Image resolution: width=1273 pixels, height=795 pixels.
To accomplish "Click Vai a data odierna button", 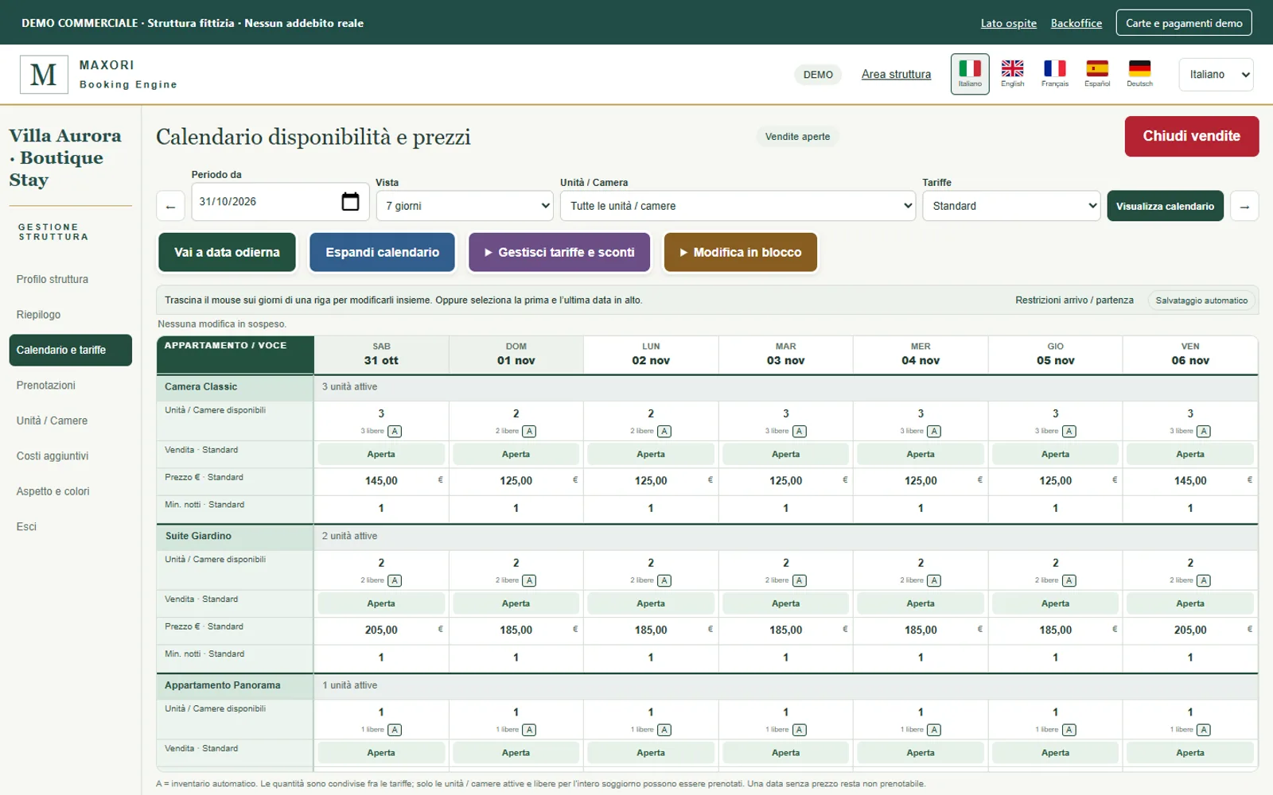I will coord(228,252).
